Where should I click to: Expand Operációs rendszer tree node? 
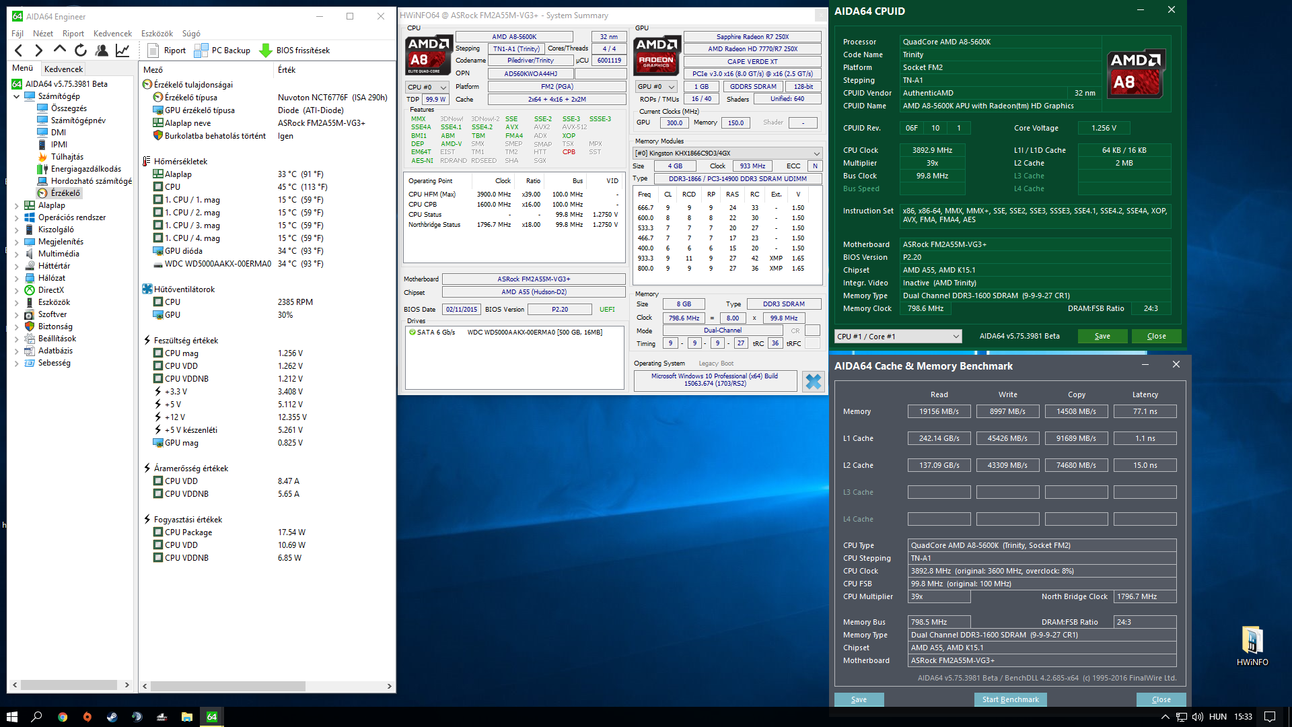[17, 217]
